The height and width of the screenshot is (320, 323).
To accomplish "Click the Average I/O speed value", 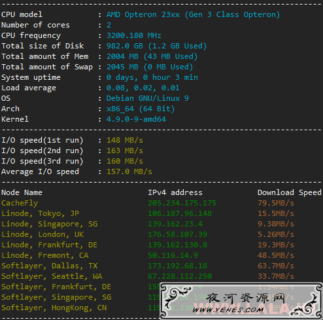I will 129,171.
